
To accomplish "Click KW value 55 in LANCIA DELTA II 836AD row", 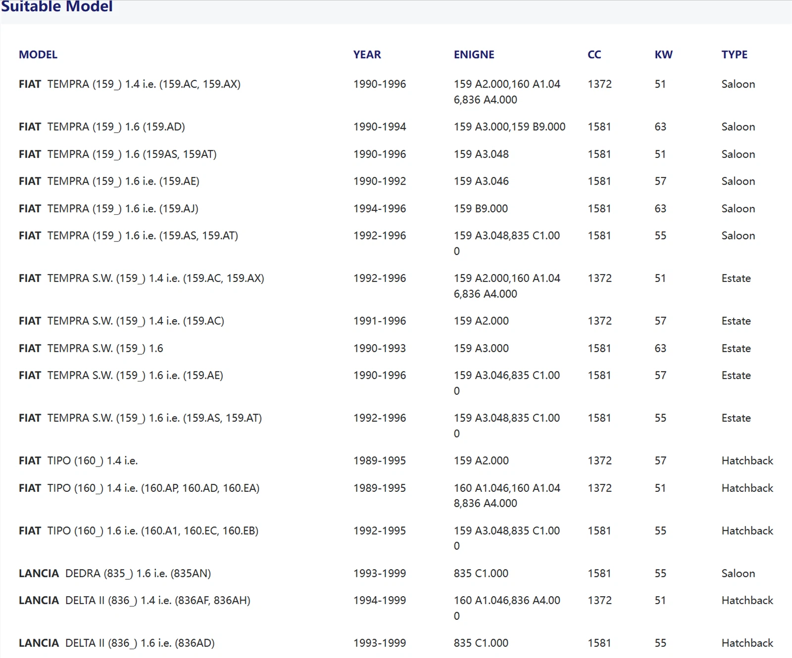I will (x=660, y=643).
